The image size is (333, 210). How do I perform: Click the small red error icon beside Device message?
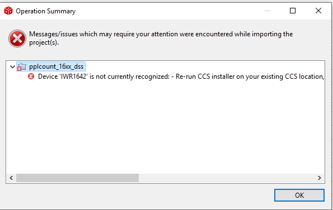tap(31, 77)
